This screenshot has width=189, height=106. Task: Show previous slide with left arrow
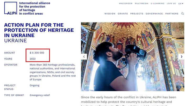pos(84,57)
